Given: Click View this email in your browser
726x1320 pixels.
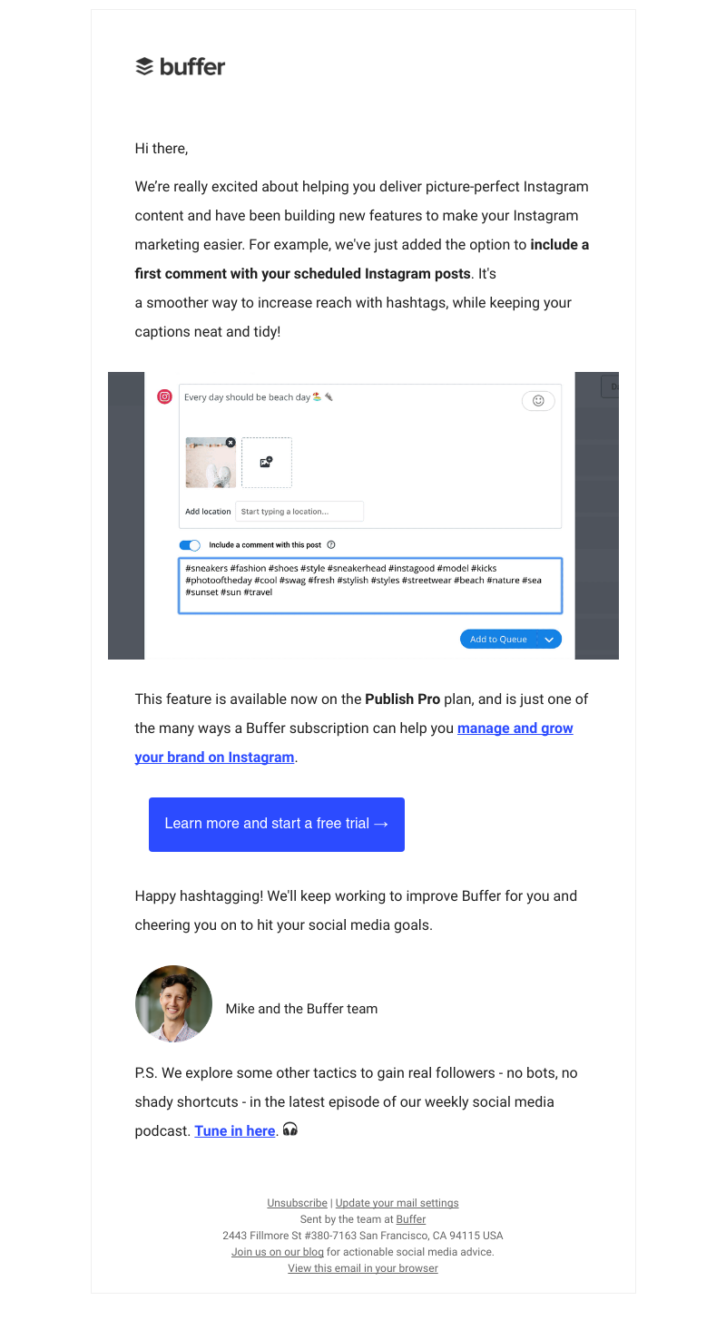Looking at the screenshot, I should coord(363,1268).
